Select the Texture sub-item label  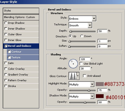click(x=16, y=57)
